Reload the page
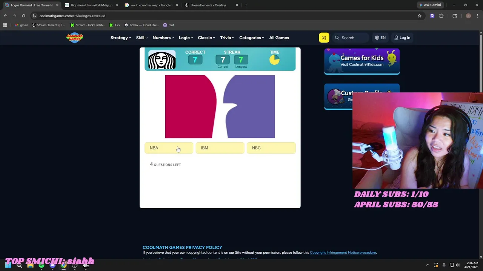 23,16
